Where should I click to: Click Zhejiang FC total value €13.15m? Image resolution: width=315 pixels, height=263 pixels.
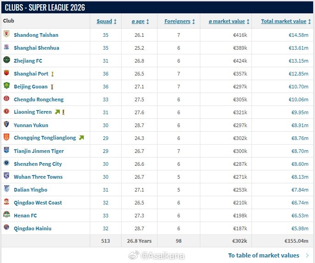pyautogui.click(x=298, y=61)
